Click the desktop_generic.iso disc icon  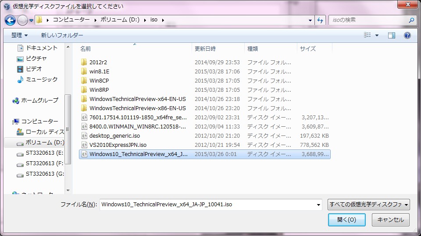pos(84,135)
